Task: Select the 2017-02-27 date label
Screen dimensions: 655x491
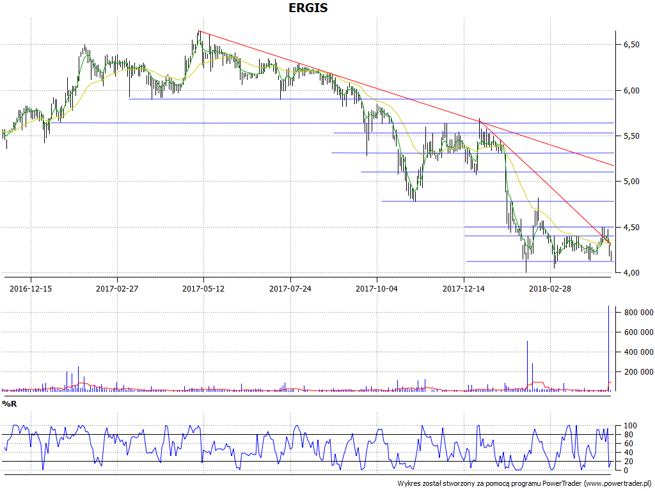Action: tap(117, 288)
